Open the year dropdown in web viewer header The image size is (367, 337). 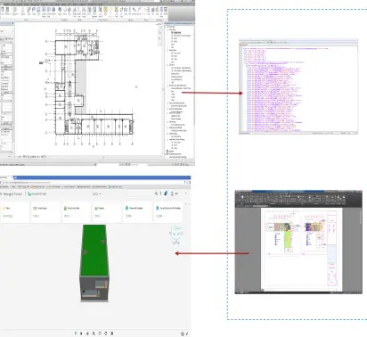(97, 193)
